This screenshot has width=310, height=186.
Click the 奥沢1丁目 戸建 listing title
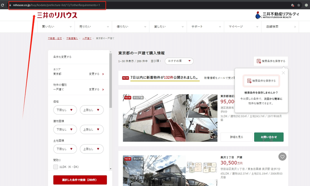231,157
